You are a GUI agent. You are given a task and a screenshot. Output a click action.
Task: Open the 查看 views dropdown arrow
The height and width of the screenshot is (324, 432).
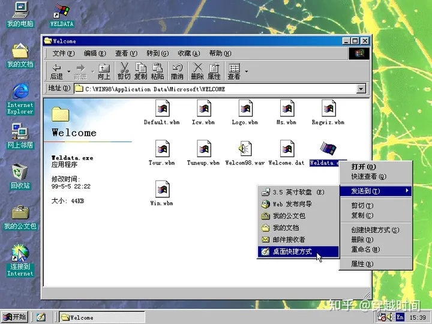pos(247,71)
